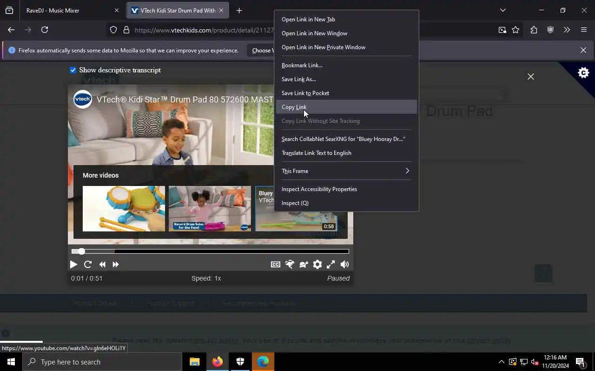Close the VTech Kidi Star tab
The width and height of the screenshot is (595, 371).
pos(221,10)
